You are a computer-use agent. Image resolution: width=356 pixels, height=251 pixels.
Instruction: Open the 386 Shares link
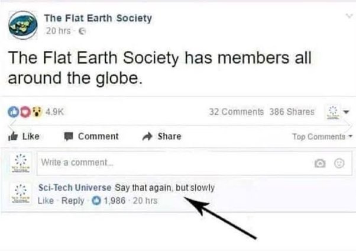point(292,112)
